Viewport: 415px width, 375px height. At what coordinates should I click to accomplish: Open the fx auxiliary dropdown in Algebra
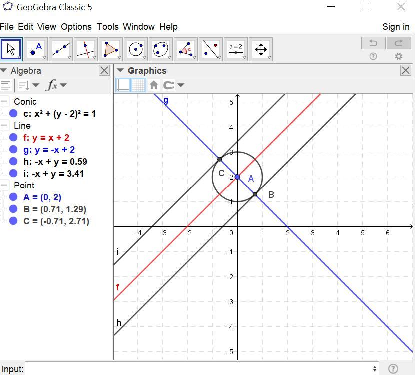click(56, 85)
